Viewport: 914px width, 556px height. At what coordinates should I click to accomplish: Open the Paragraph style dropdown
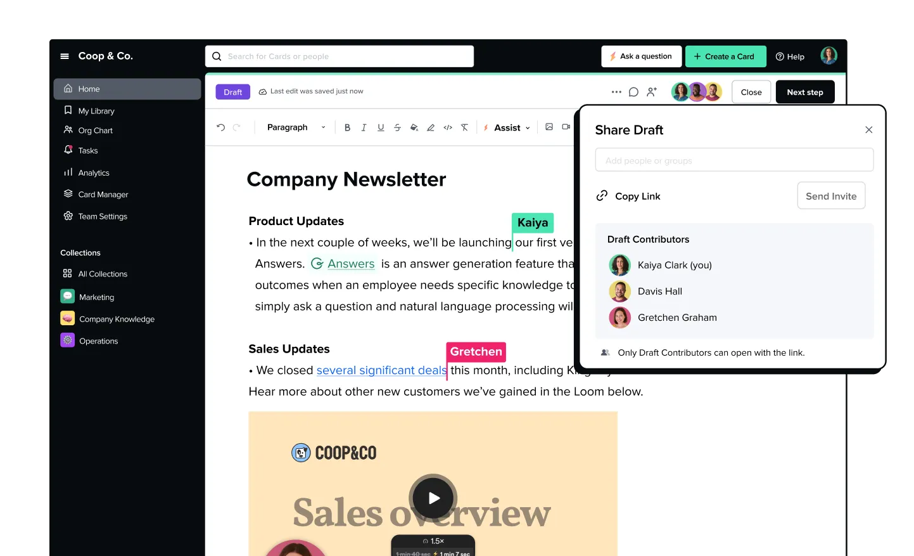[x=296, y=127]
